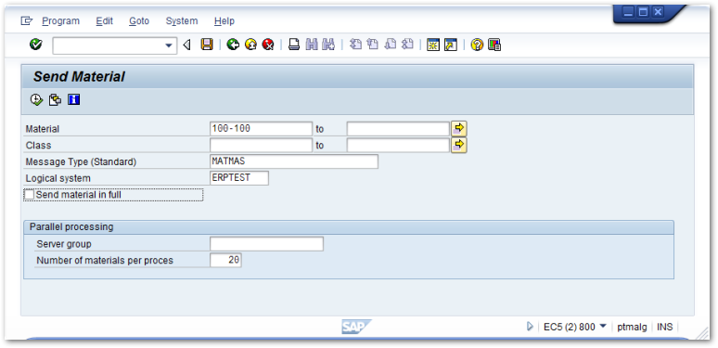Enable the Send material in full checkbox
718x348 pixels.
pos(30,195)
